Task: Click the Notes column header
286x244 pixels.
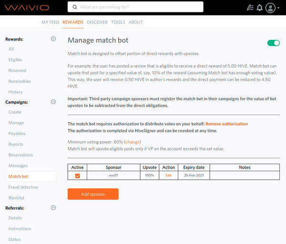Action: click(245, 167)
